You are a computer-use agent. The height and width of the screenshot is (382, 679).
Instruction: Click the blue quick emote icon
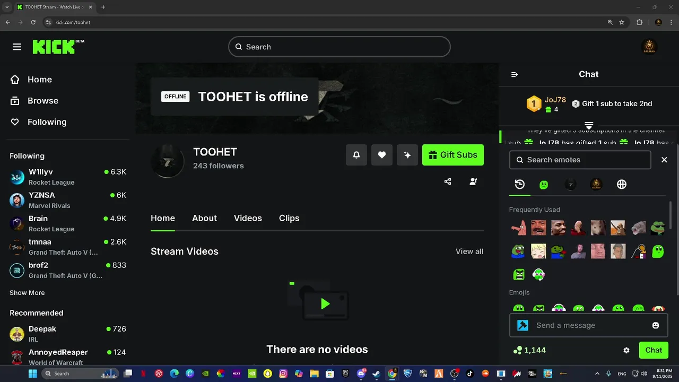[523, 325]
